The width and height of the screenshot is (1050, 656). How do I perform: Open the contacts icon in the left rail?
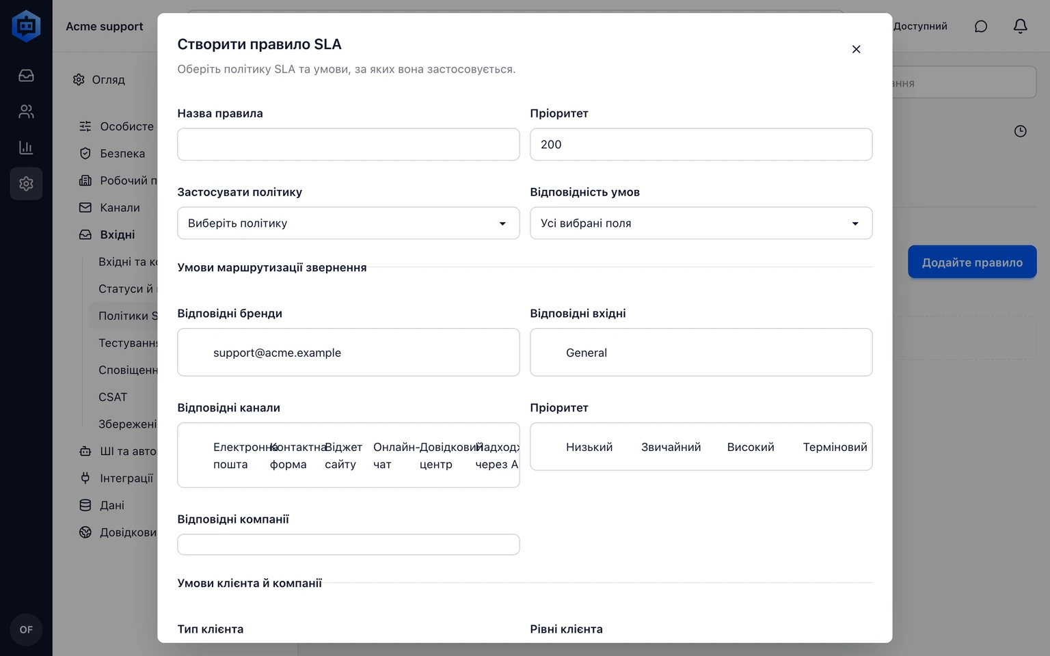(26, 111)
